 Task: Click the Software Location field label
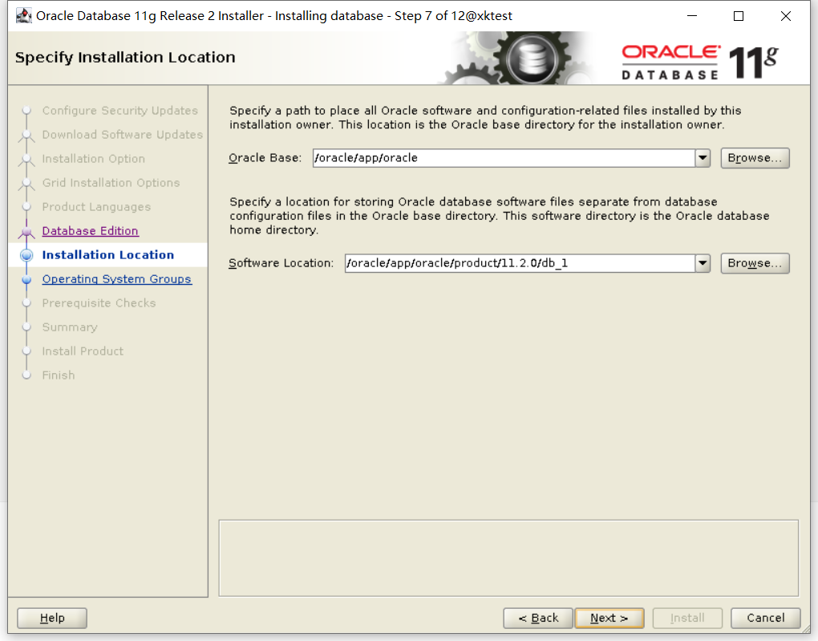tap(281, 263)
